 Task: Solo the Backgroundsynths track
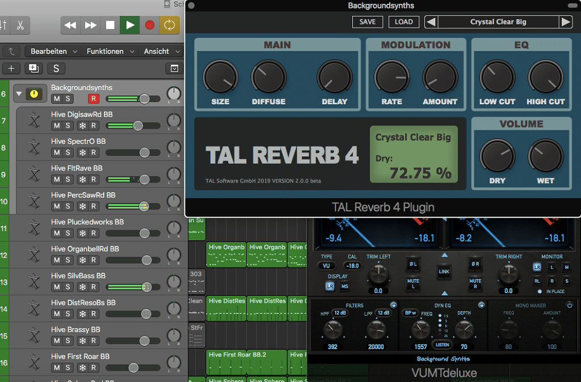68,99
